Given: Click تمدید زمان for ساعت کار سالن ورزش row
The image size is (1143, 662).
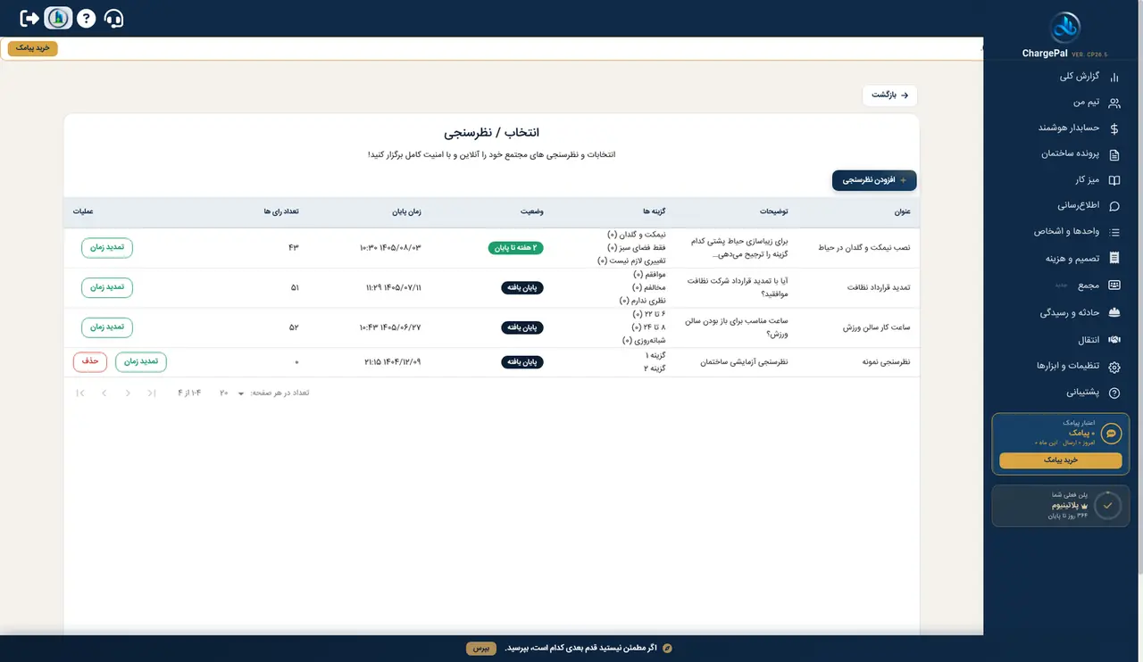Looking at the screenshot, I should [107, 327].
